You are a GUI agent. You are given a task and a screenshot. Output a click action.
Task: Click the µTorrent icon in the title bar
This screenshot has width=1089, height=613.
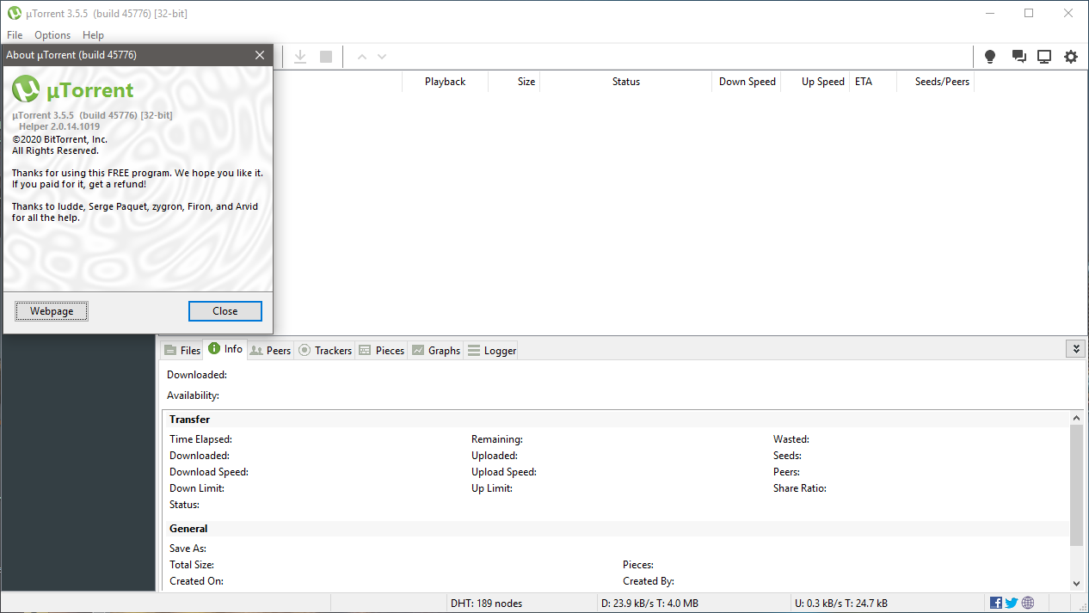[14, 13]
